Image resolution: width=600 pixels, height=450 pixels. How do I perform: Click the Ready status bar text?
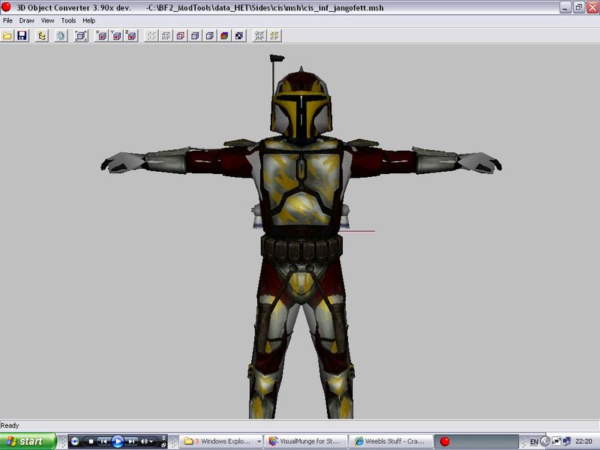tap(10, 425)
